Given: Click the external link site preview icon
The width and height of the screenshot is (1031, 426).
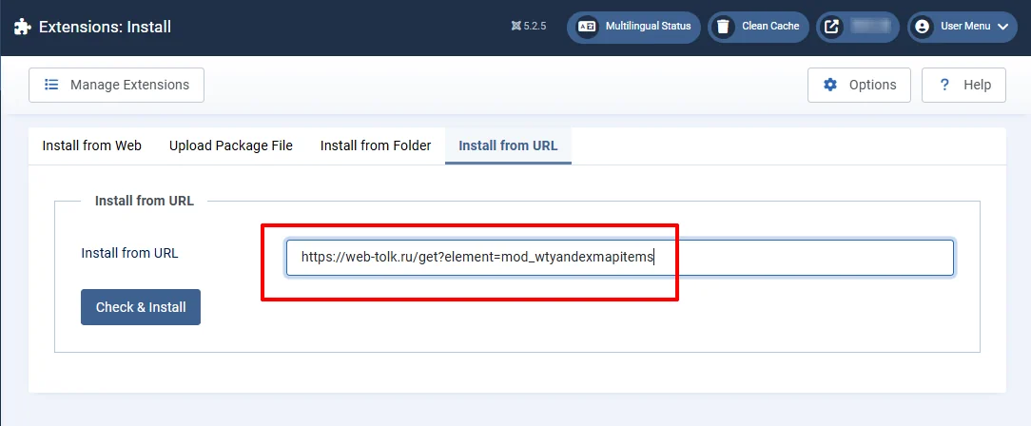Looking at the screenshot, I should tap(832, 27).
